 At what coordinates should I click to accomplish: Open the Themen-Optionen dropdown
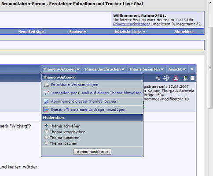(61, 69)
